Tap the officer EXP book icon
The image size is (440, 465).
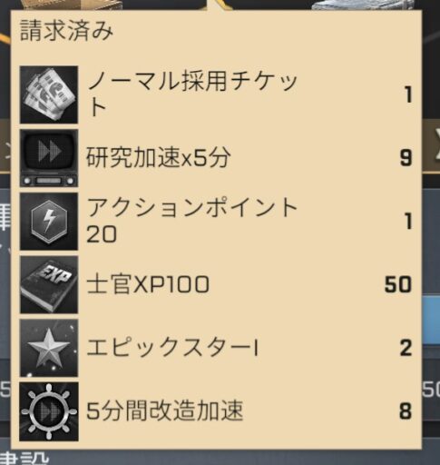point(49,284)
